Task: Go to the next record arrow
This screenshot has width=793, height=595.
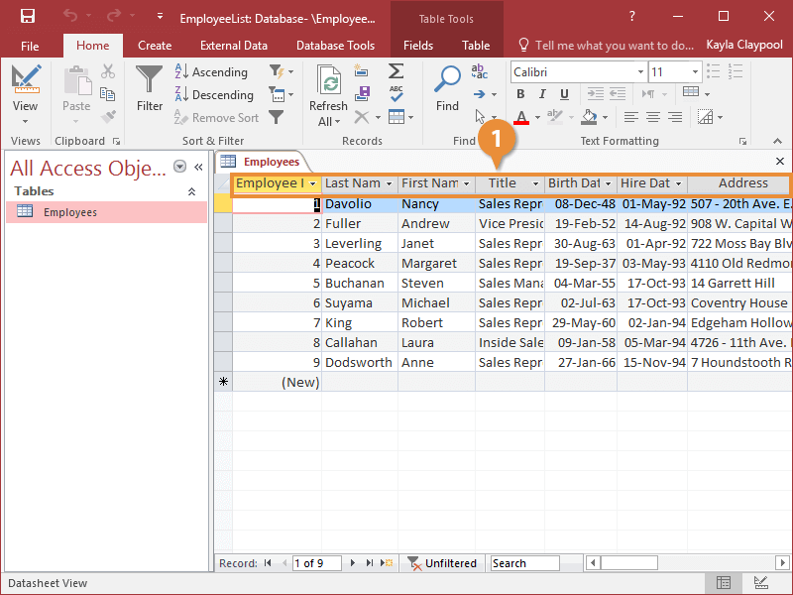Action: click(352, 563)
